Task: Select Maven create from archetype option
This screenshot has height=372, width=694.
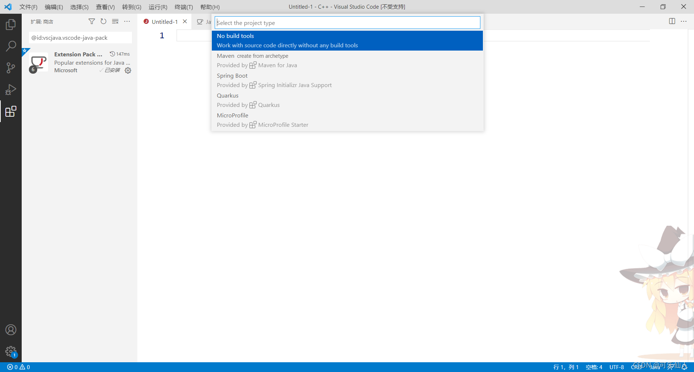Action: point(347,60)
